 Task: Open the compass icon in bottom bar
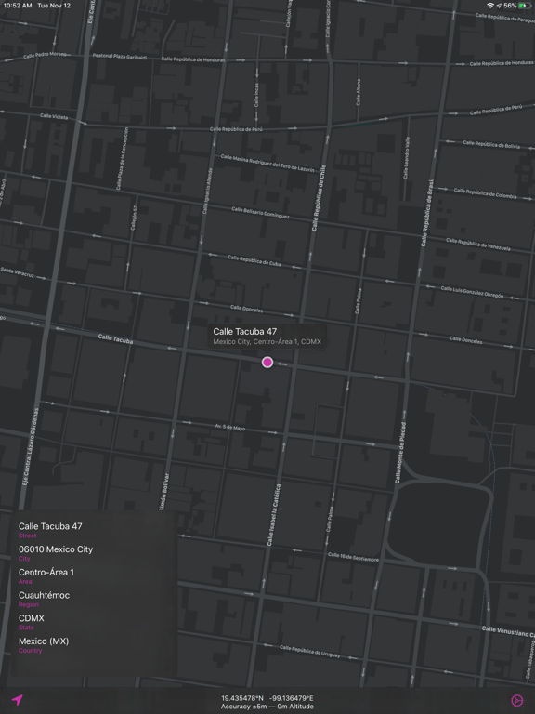(516, 700)
